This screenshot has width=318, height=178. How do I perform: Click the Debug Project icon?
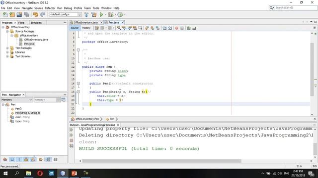110,14
